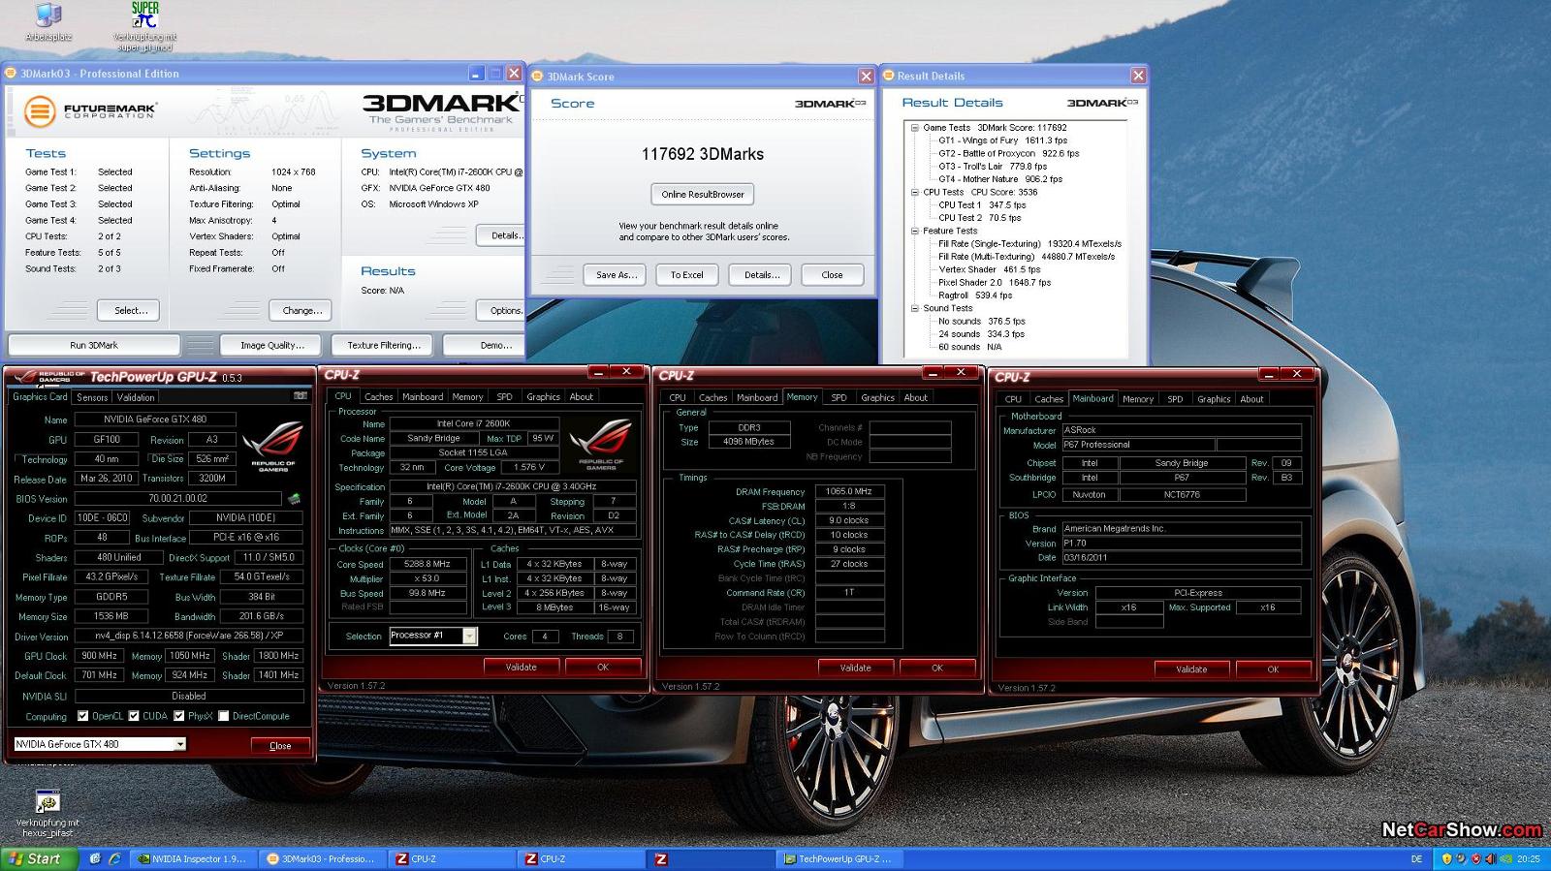This screenshot has width=1551, height=871.
Task: Open SPD tab in Memory CPU-Z window
Action: (839, 397)
